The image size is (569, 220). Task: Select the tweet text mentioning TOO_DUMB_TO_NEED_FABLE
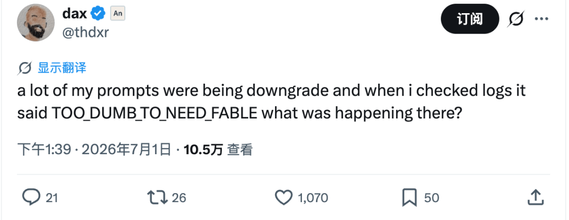[x=271, y=102]
